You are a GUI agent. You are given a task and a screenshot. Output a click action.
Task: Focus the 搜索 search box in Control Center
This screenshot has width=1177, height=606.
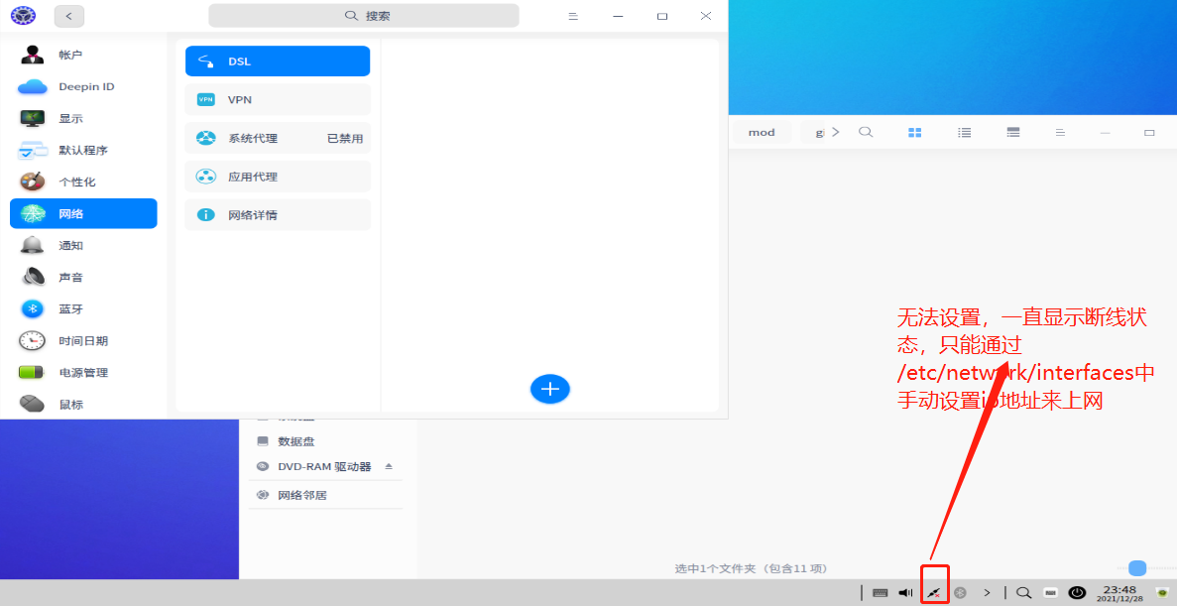pyautogui.click(x=364, y=16)
